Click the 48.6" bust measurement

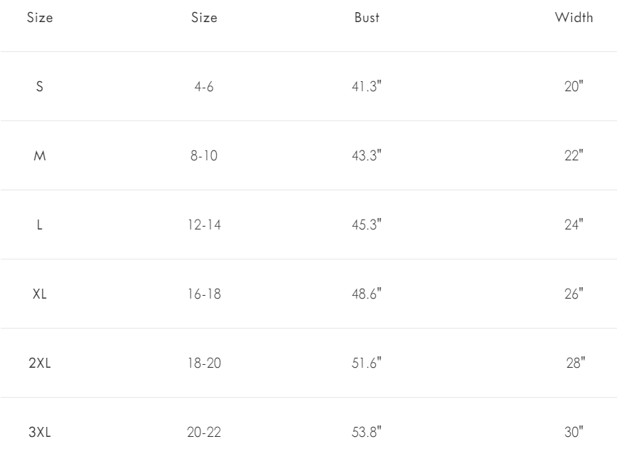coord(367,294)
